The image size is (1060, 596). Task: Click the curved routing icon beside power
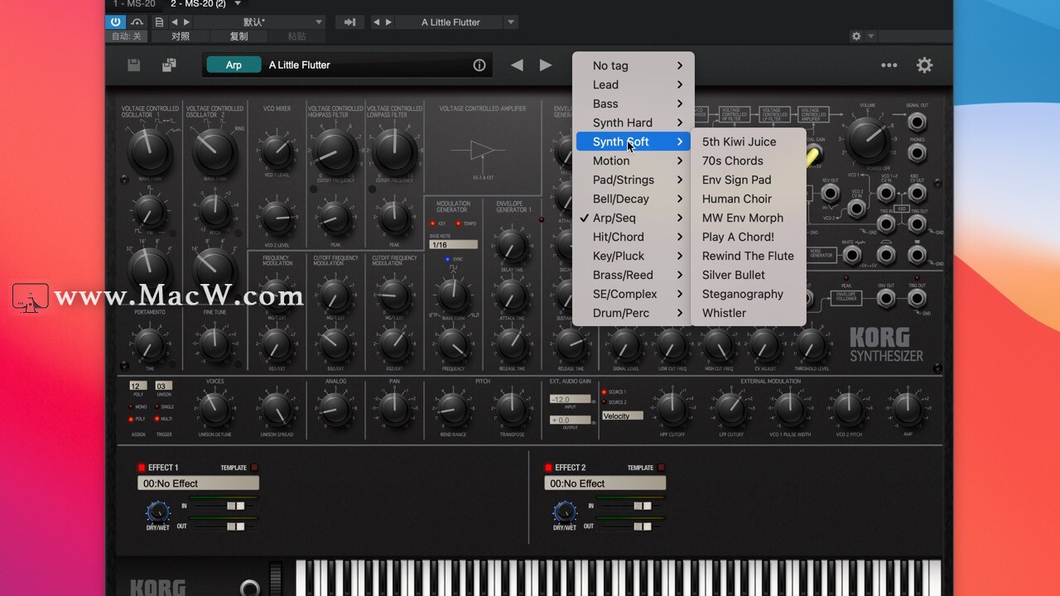(x=137, y=22)
